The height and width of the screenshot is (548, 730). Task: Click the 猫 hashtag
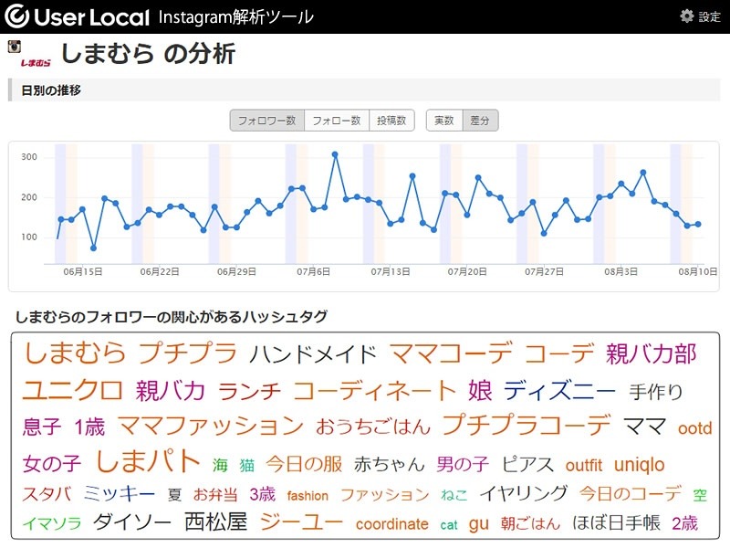246,465
